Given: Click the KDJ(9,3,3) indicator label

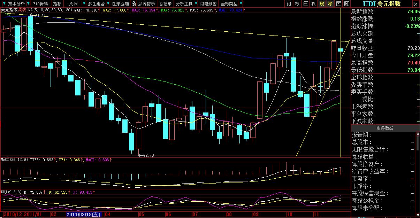Looking at the screenshot, I should [x=11, y=192].
